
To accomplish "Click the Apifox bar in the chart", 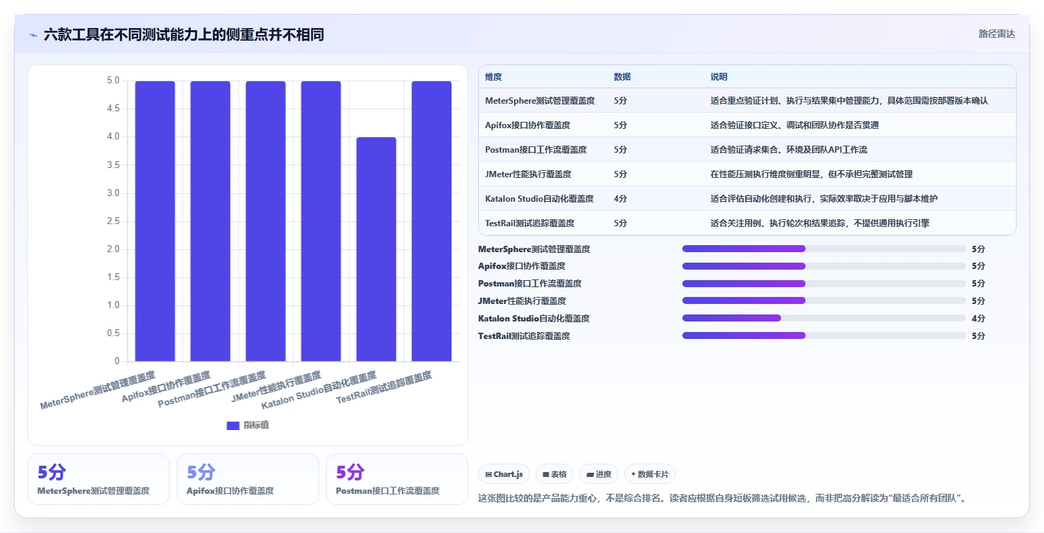I will 210,221.
